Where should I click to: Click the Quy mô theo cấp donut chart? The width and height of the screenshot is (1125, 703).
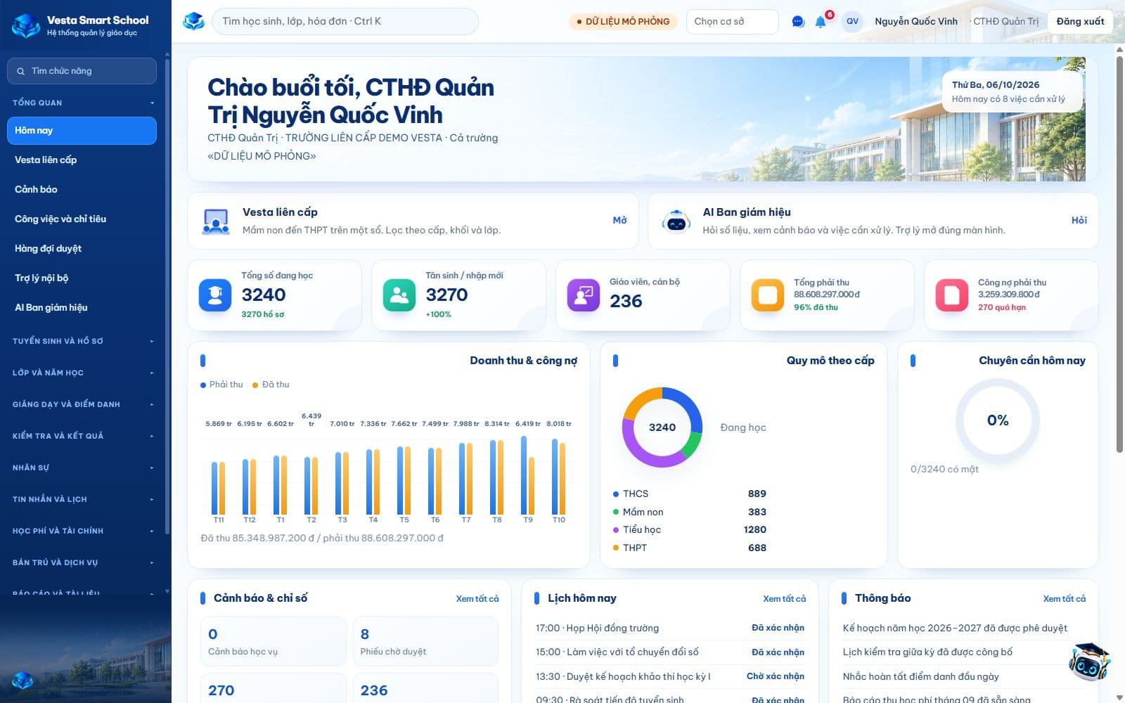pos(662,427)
